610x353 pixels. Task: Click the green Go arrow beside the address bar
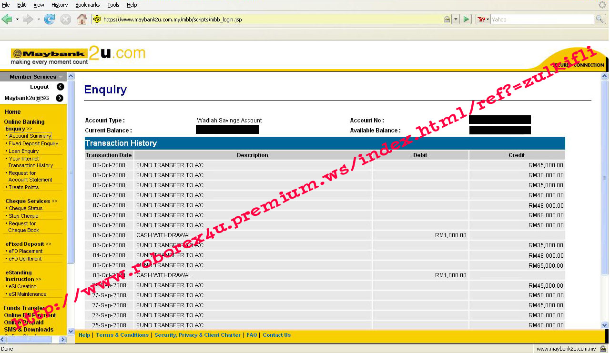(467, 20)
